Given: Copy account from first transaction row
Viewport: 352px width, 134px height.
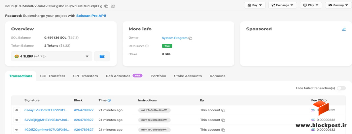Looking at the screenshot, I should [x=223, y=110].
